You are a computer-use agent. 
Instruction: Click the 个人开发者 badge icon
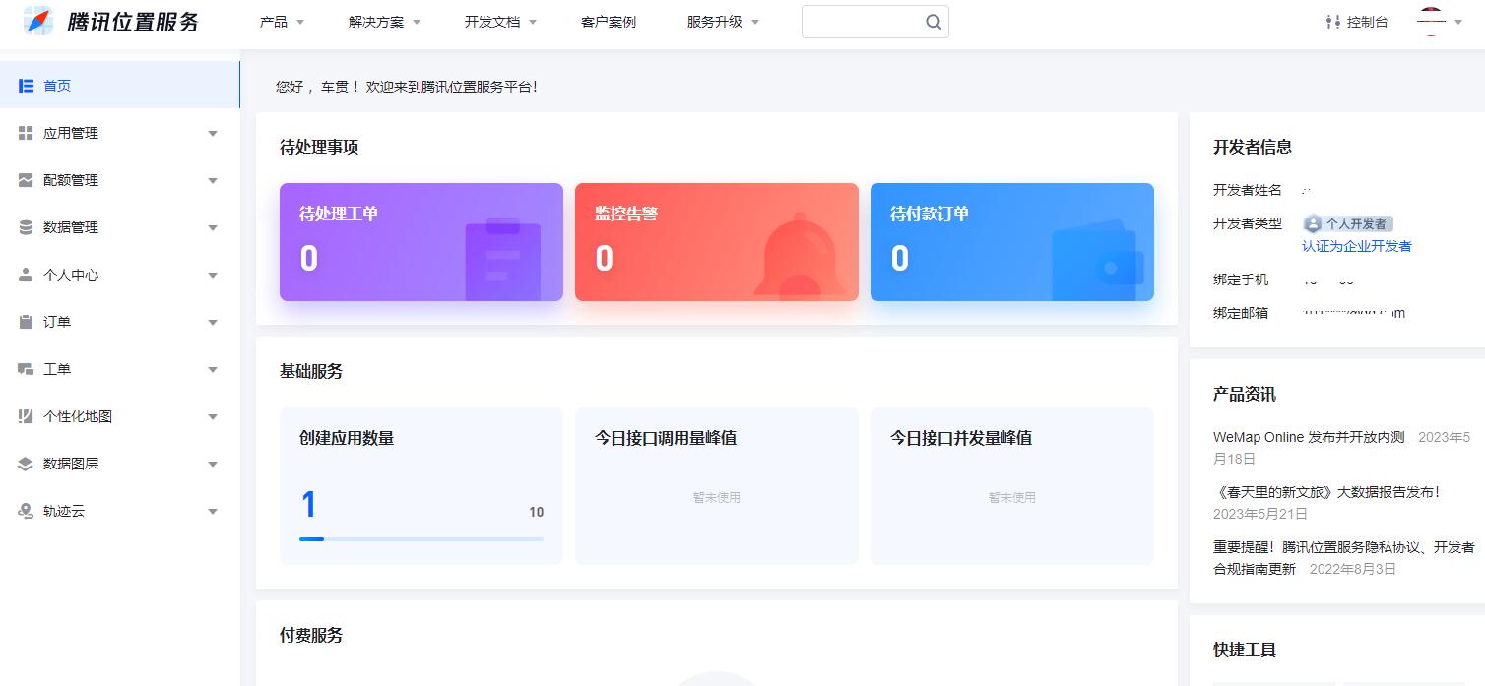[1312, 224]
